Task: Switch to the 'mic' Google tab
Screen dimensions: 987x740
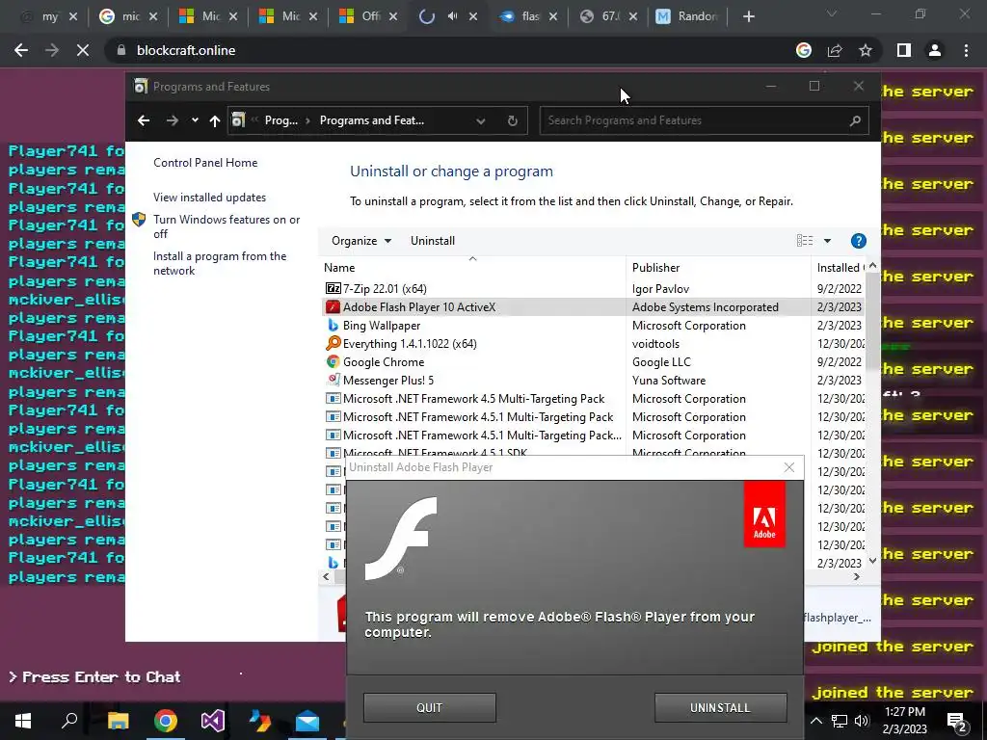Action: pos(128,17)
